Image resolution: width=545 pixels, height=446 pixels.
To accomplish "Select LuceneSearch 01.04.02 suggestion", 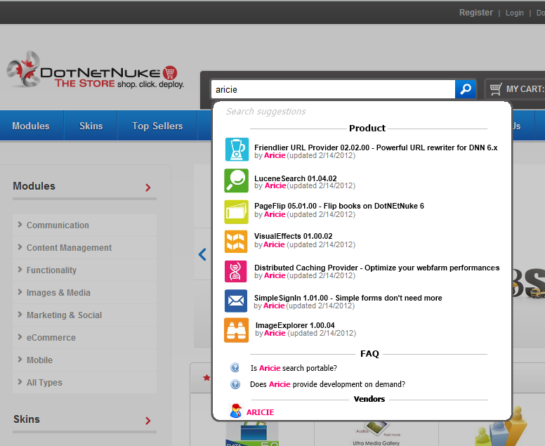I will [296, 178].
